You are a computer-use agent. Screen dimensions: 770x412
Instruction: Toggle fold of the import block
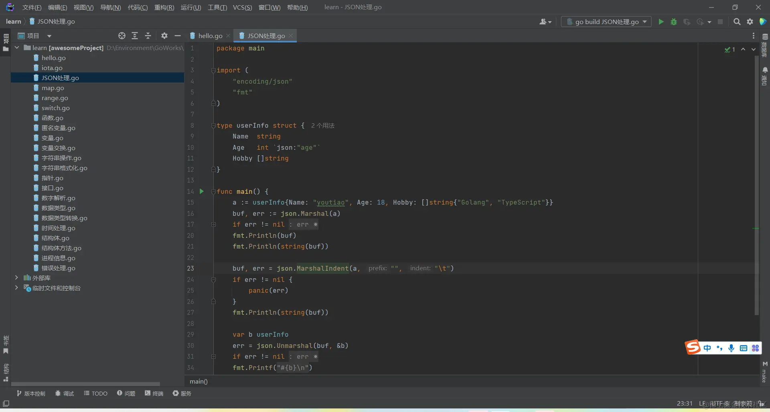click(x=213, y=70)
